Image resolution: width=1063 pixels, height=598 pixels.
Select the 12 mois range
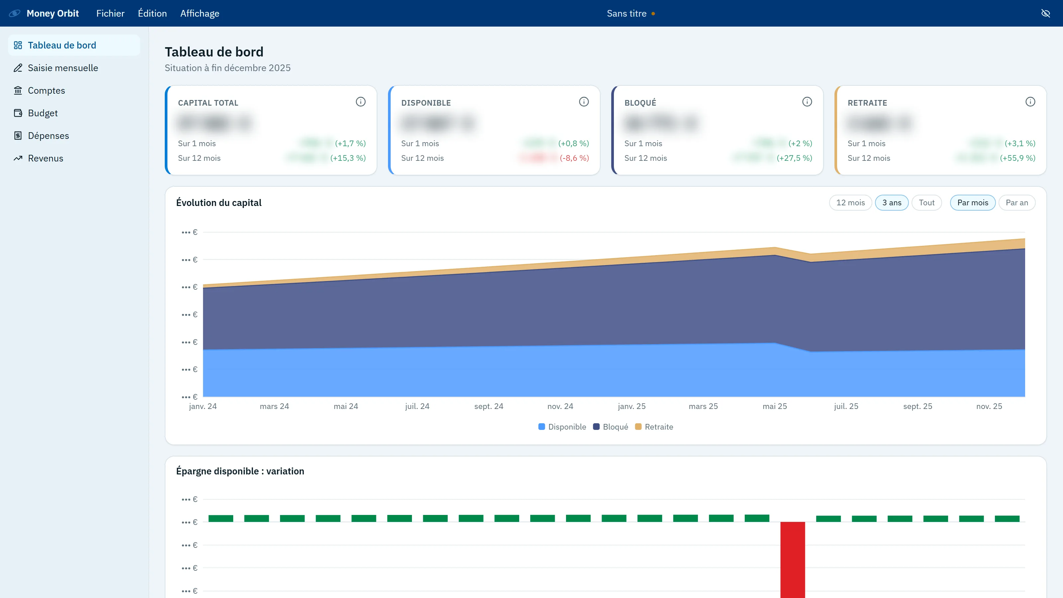coord(850,203)
